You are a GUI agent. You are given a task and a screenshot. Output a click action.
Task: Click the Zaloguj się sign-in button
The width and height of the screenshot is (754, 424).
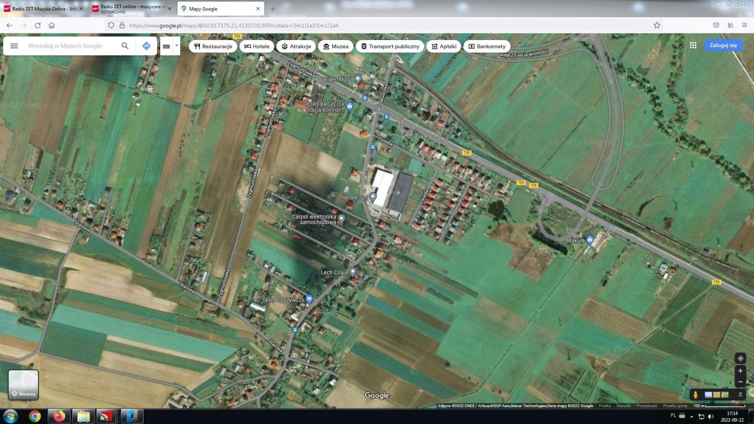pyautogui.click(x=723, y=45)
